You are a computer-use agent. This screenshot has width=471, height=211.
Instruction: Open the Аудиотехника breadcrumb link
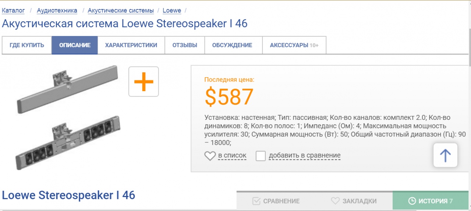point(57,10)
